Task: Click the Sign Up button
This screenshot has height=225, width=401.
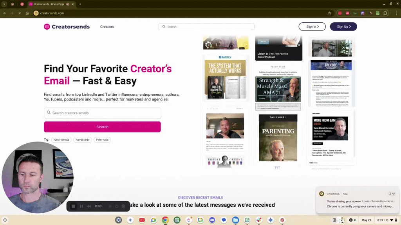Action: tap(343, 27)
